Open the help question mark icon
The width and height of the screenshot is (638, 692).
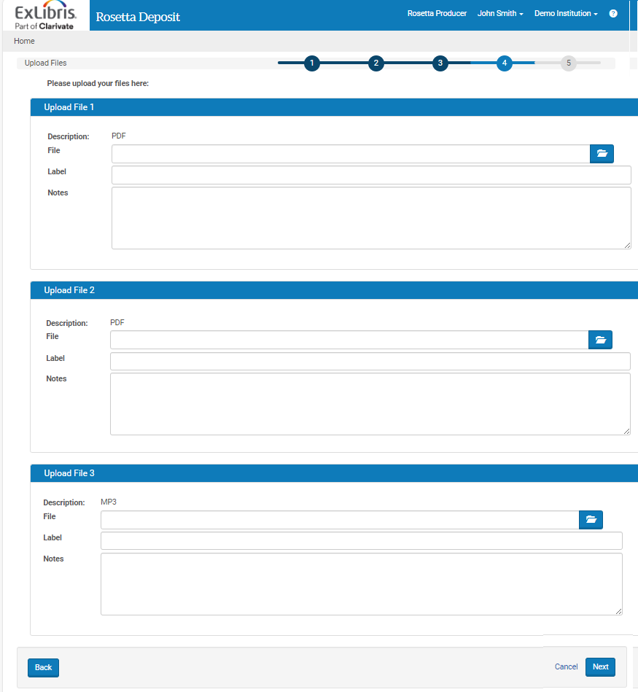click(x=613, y=14)
